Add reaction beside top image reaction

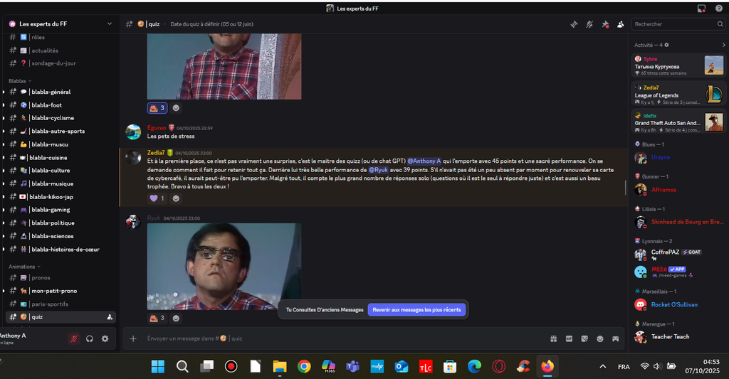click(x=176, y=108)
